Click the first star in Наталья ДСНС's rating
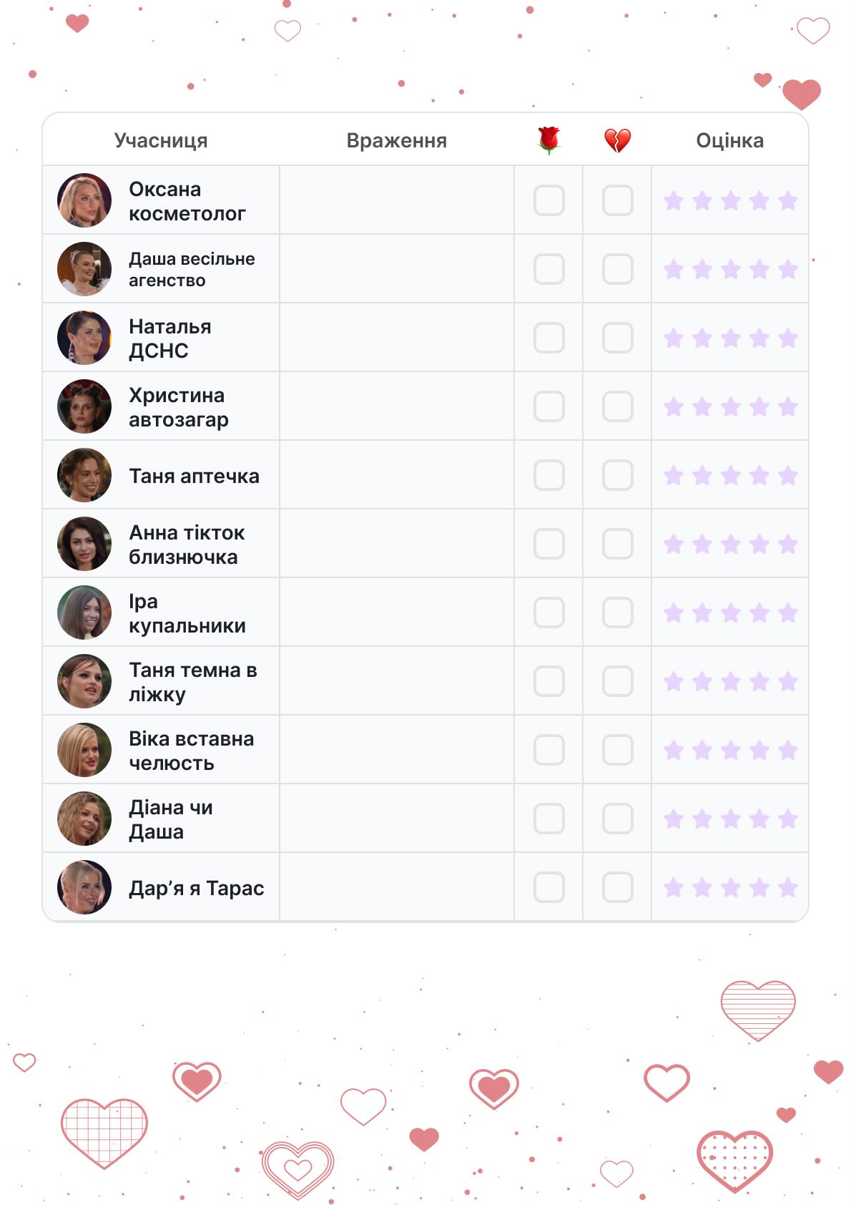 (x=673, y=338)
